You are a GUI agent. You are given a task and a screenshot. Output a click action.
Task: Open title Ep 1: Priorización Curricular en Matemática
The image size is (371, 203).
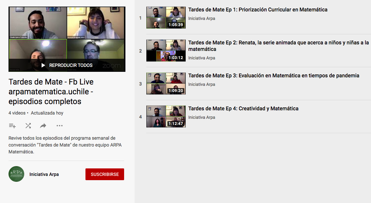[258, 10]
